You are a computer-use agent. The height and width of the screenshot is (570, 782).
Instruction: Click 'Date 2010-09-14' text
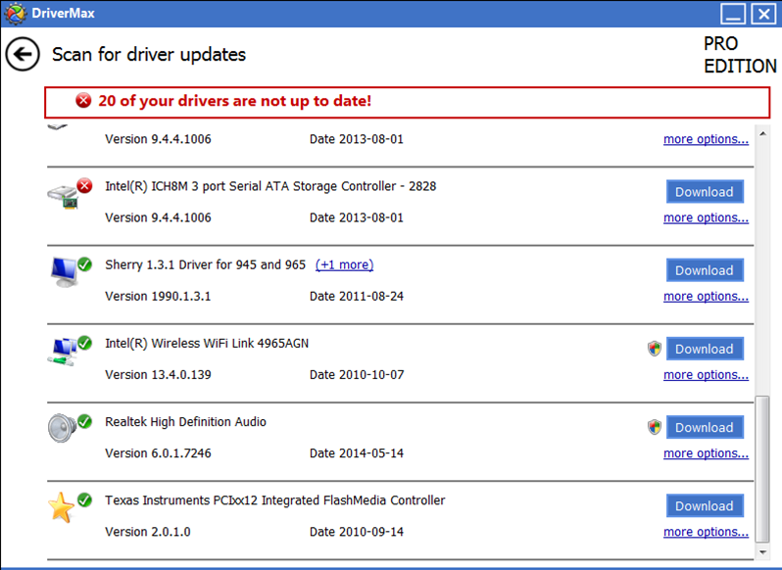tap(357, 532)
